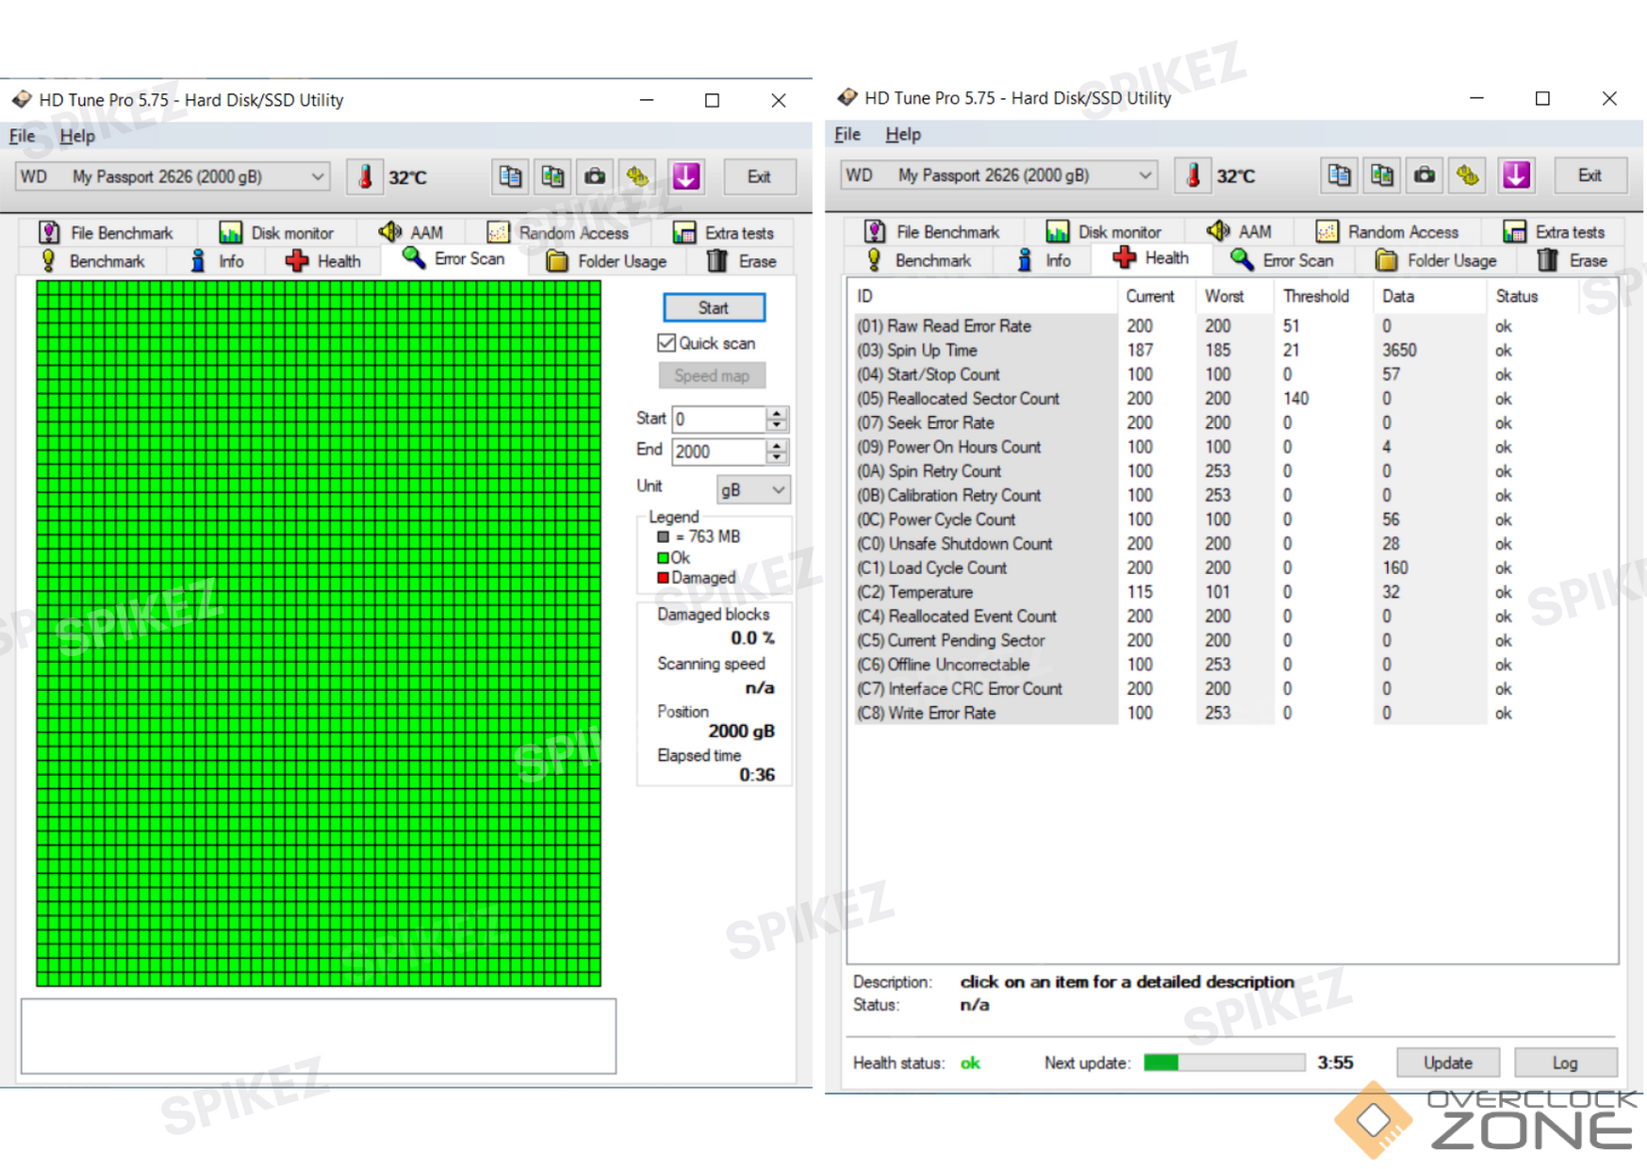
Task: Click the blue download update icon
Action: (x=685, y=176)
